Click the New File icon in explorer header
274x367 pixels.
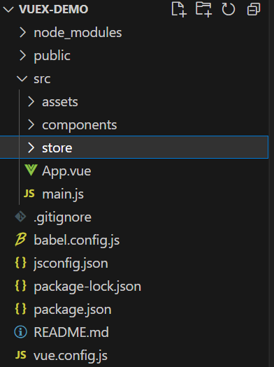pyautogui.click(x=179, y=9)
